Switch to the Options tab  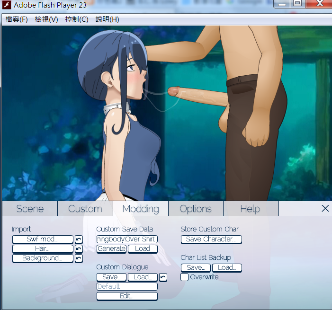pos(196,209)
